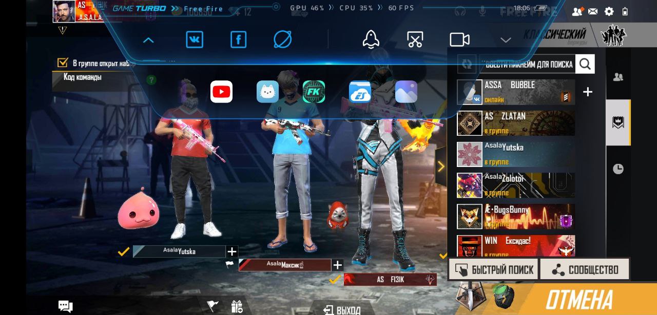Viewport: 657px width, 315px height.
Task: Open the gift box icon
Action: click(237, 306)
